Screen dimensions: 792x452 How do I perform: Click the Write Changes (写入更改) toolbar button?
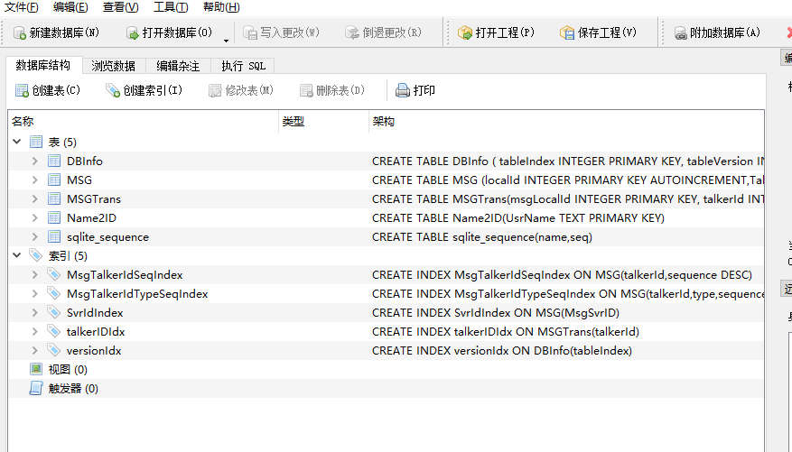[x=282, y=32]
